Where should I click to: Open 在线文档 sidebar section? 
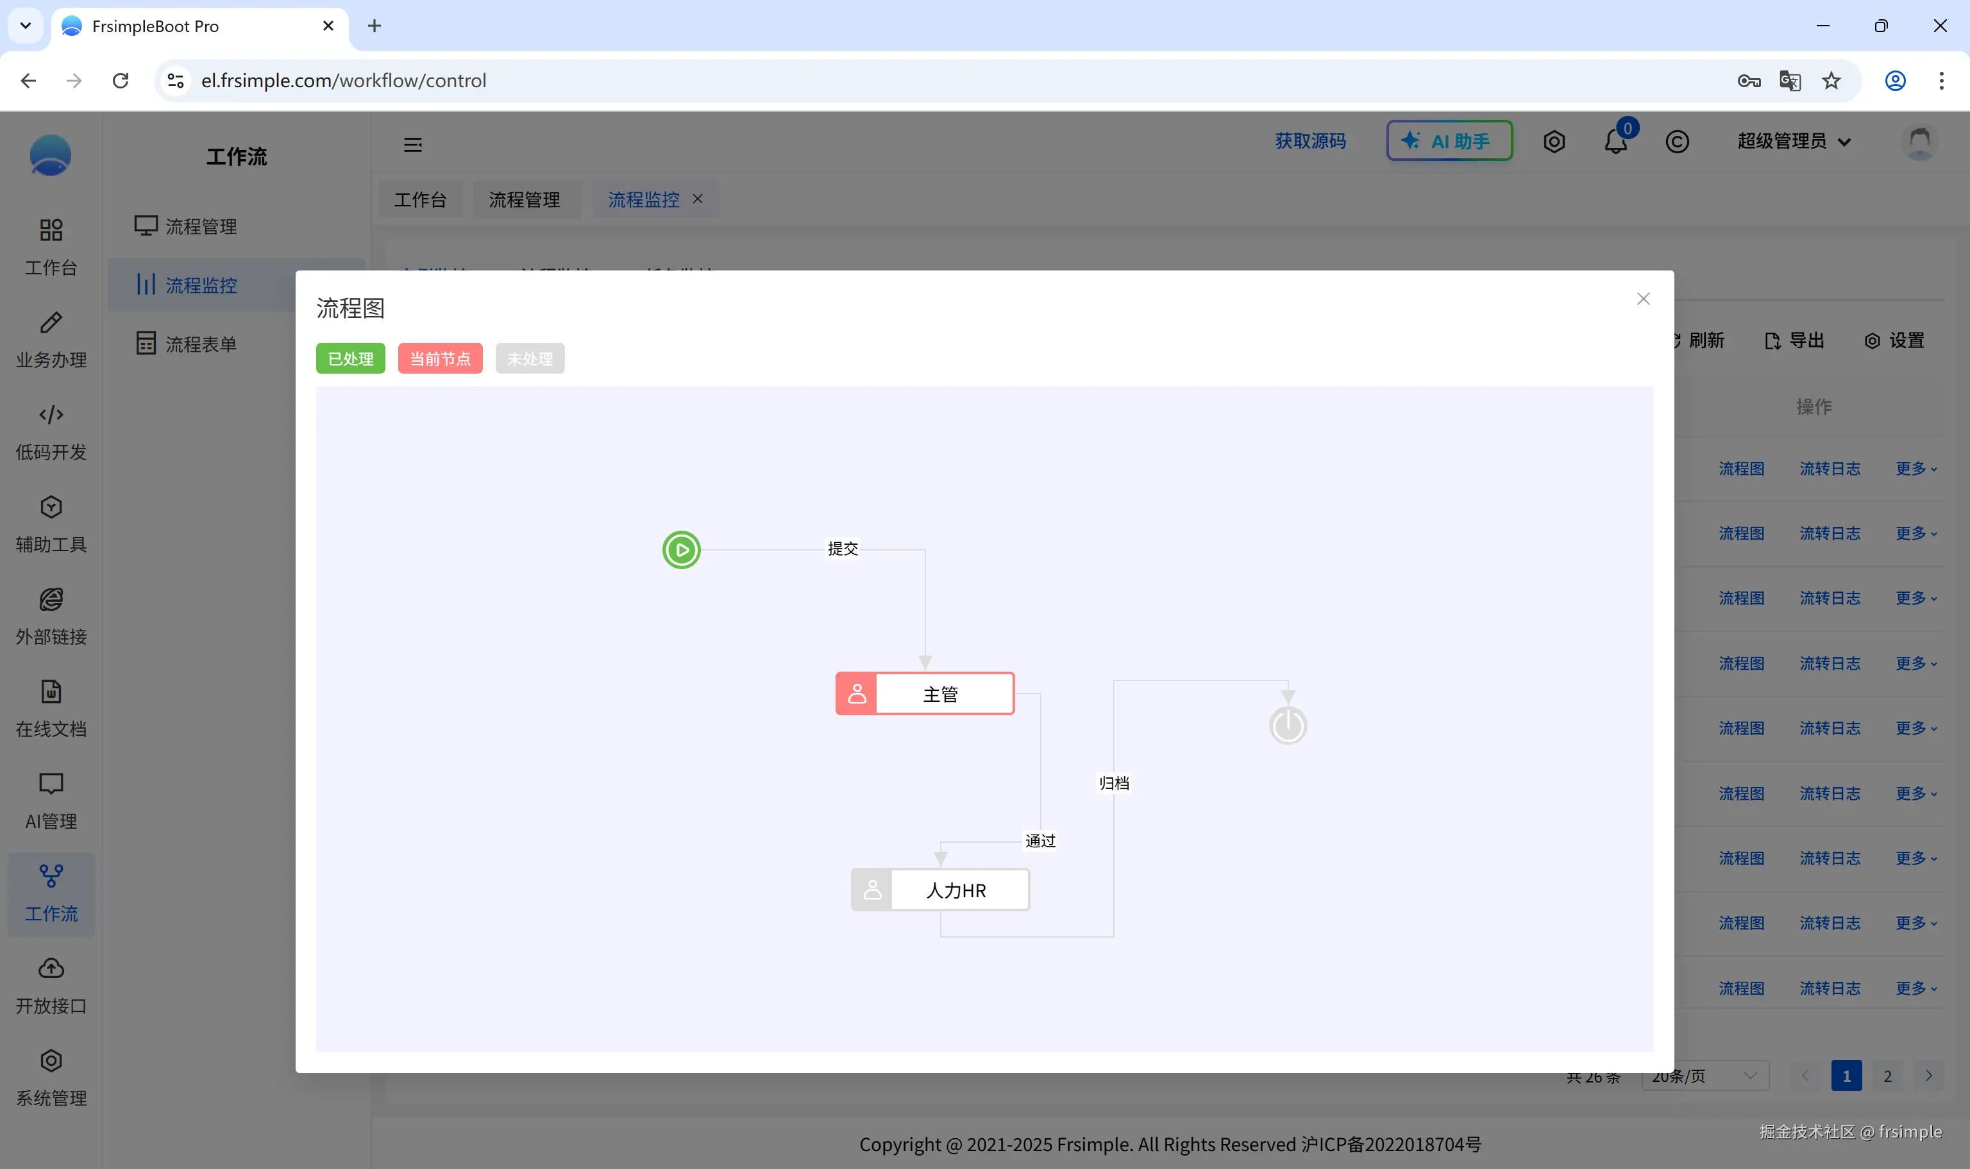[x=51, y=708]
